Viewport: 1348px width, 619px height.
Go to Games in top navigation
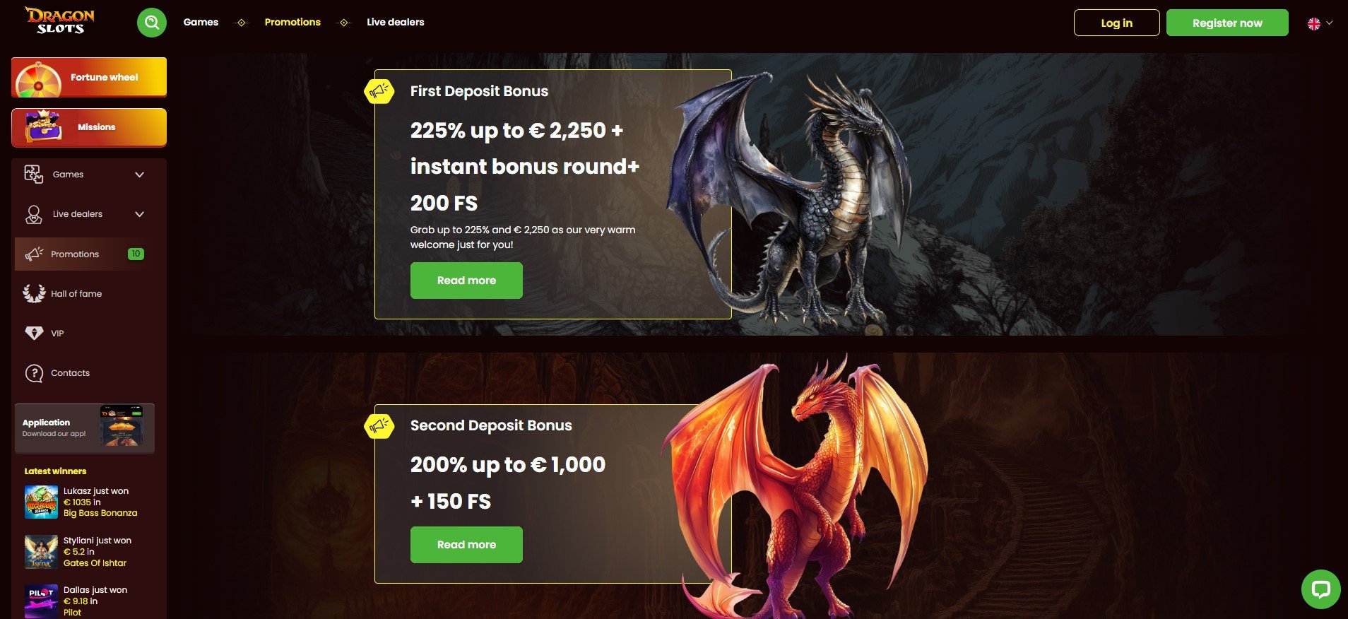201,22
